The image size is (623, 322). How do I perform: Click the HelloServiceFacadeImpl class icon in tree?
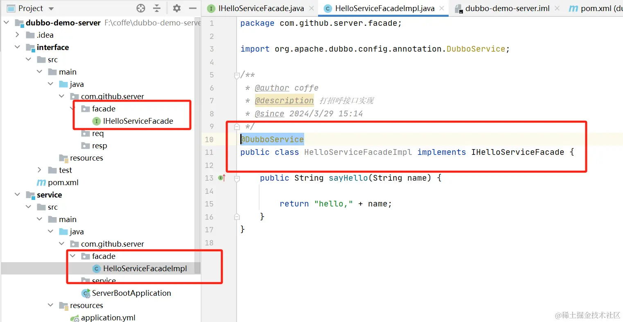click(x=97, y=268)
